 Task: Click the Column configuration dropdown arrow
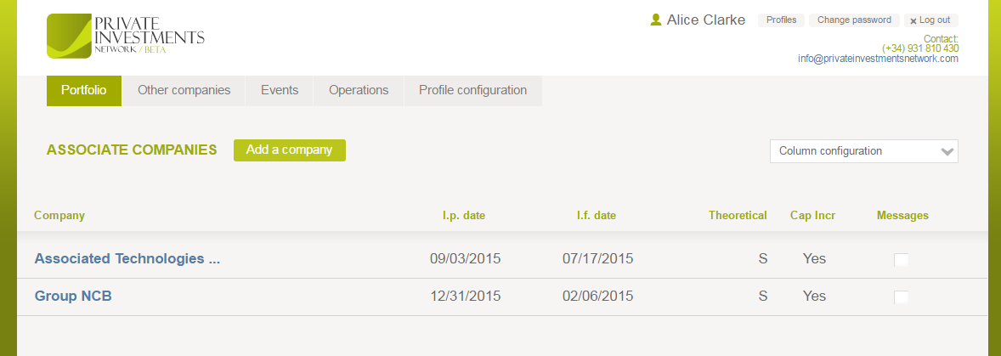947,151
